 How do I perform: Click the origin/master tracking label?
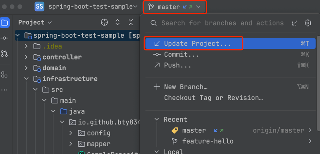[x=278, y=130]
